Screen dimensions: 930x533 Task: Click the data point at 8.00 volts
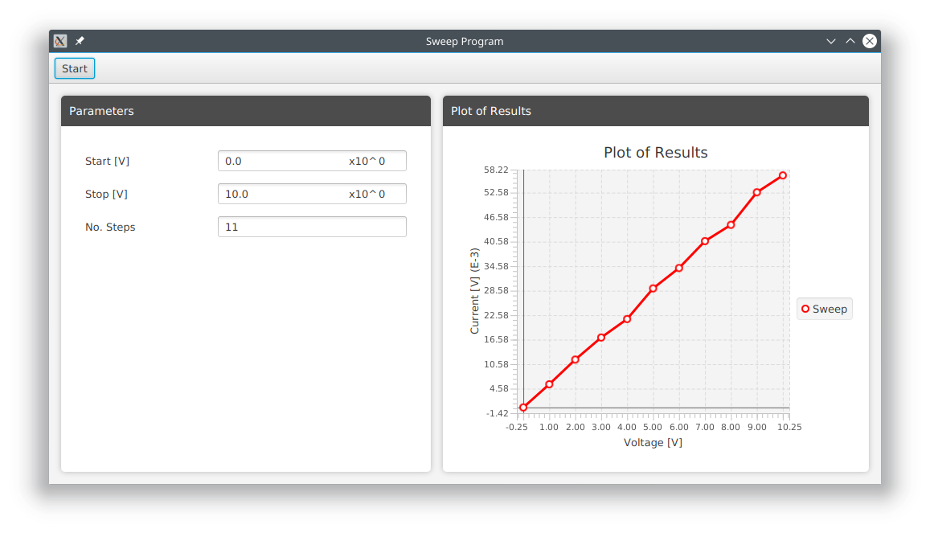(731, 225)
